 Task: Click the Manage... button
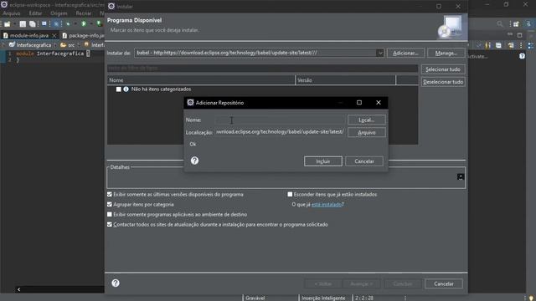point(446,53)
